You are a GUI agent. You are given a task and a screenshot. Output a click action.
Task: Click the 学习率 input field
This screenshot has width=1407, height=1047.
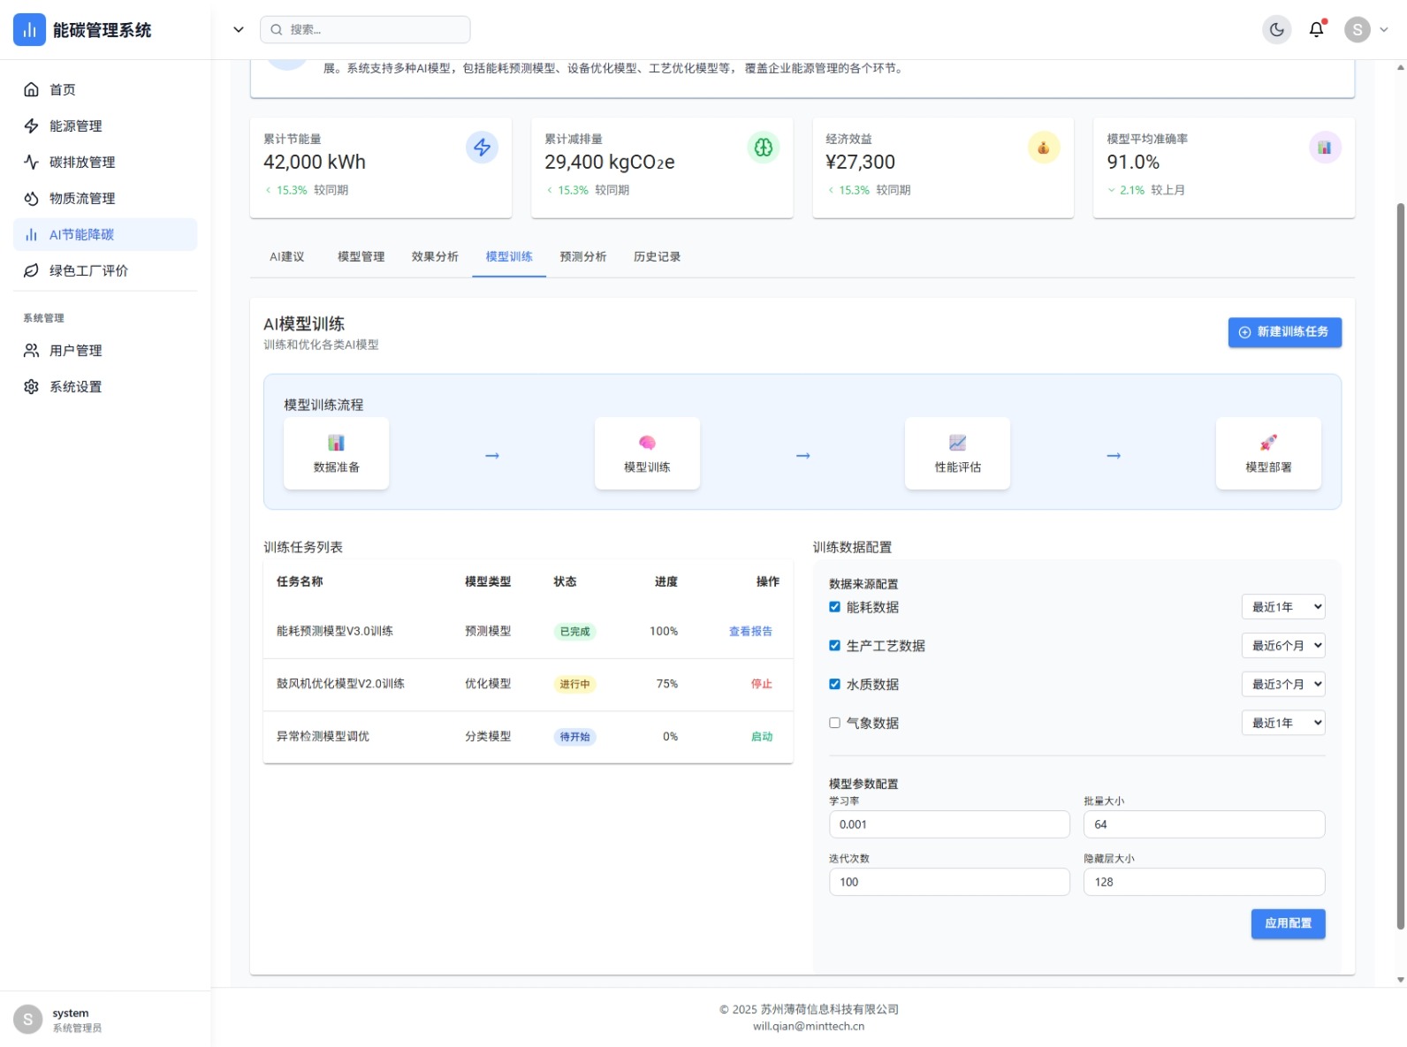[948, 824]
